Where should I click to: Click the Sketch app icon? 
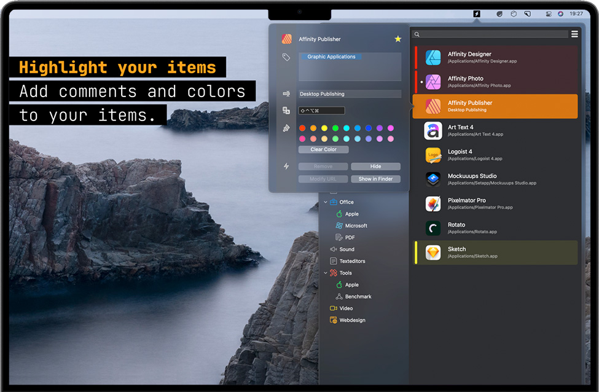pyautogui.click(x=433, y=253)
